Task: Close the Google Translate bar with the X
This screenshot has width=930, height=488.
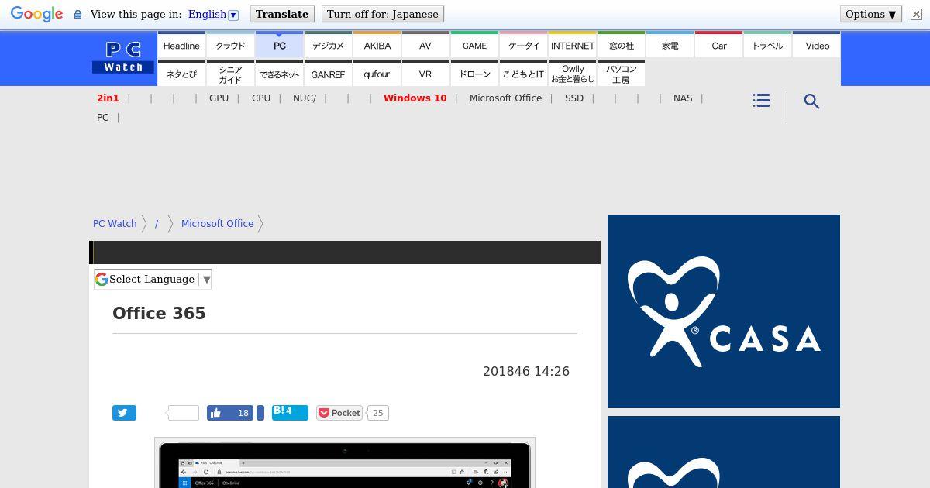Action: click(x=916, y=14)
